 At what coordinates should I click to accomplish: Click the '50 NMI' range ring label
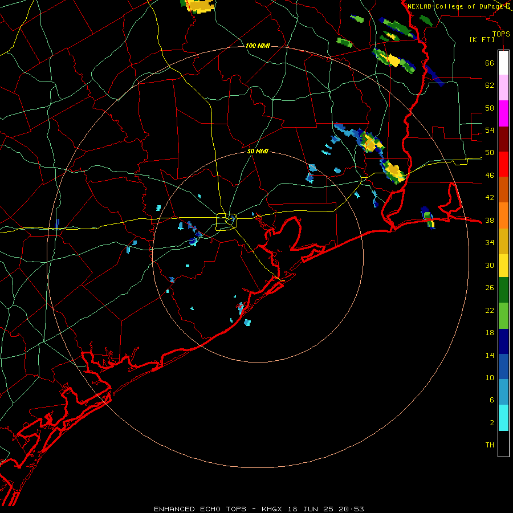click(258, 151)
